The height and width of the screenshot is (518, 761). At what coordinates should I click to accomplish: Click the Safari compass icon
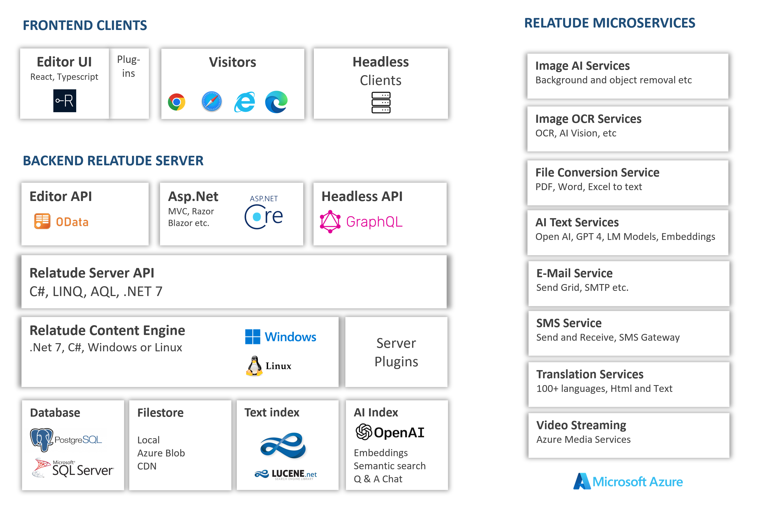211,102
